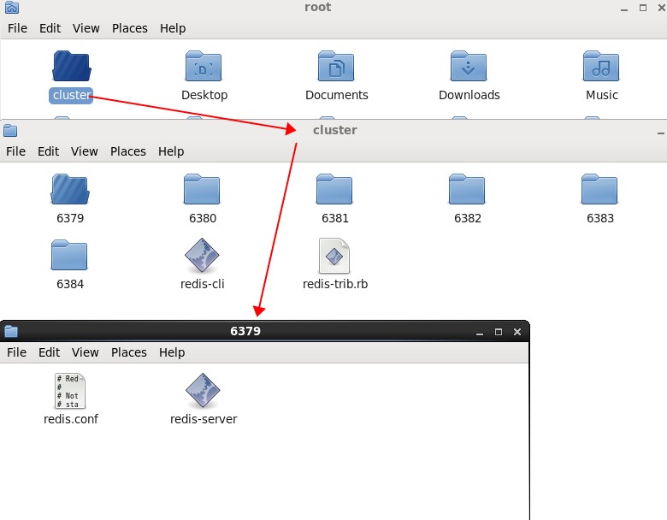Open Places menu in root window
Viewport: 667px width, 520px height.
pos(130,28)
